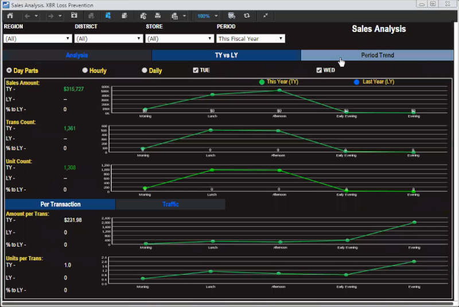Click the Sales Amount: label
The image size is (459, 307).
point(22,83)
